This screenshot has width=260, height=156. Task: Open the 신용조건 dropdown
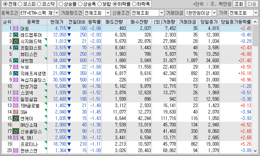[162, 13]
